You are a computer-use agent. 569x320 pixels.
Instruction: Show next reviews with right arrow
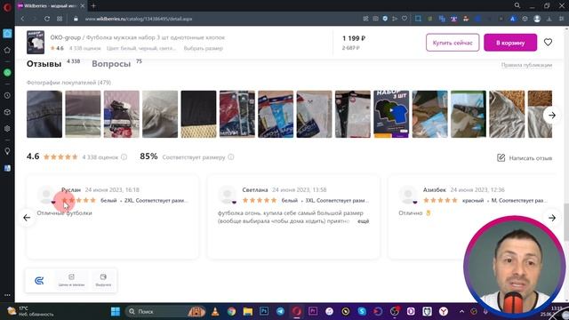coord(552,218)
